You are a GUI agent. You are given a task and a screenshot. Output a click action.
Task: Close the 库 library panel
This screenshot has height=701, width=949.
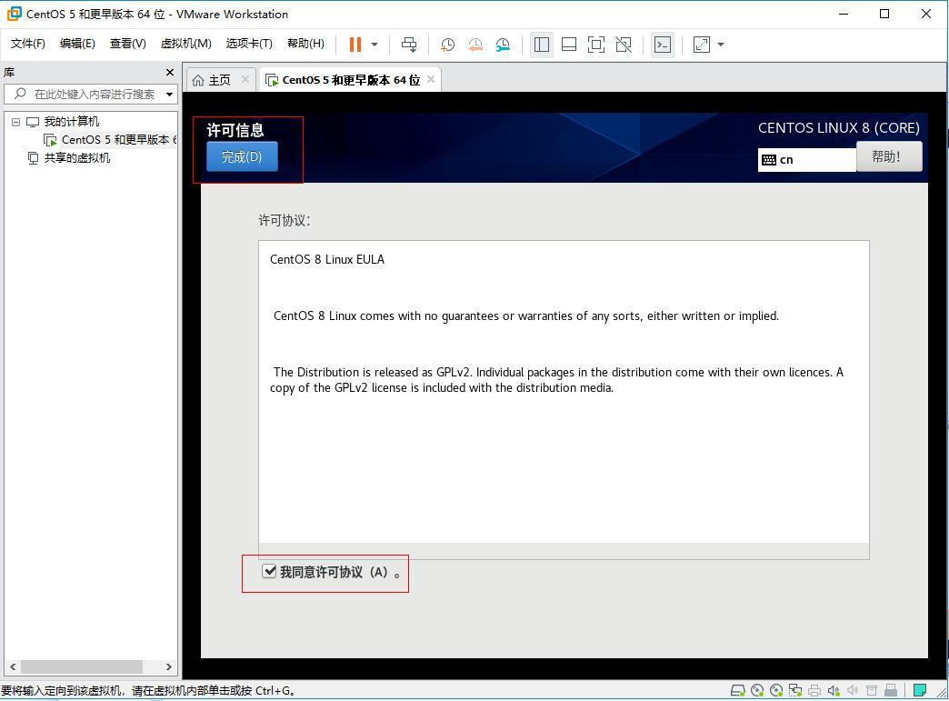170,72
